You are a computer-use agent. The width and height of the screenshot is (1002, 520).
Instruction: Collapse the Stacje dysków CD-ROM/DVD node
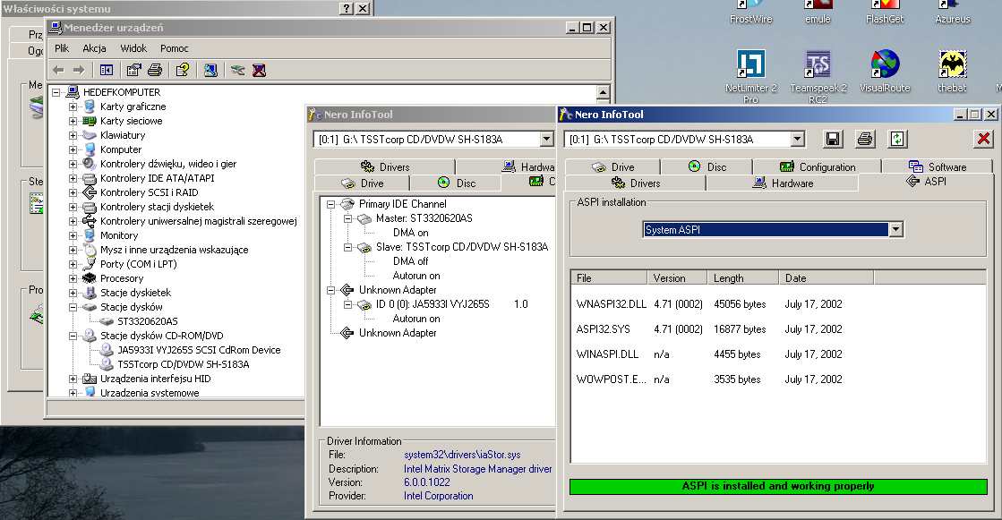(73, 336)
